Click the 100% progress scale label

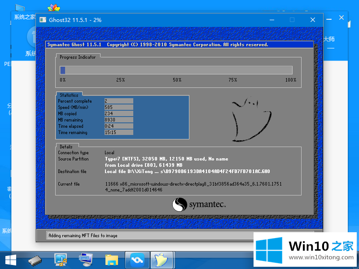click(291, 80)
